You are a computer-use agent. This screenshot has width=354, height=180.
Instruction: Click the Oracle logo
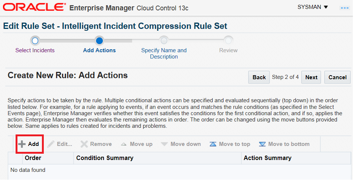tap(34, 7)
